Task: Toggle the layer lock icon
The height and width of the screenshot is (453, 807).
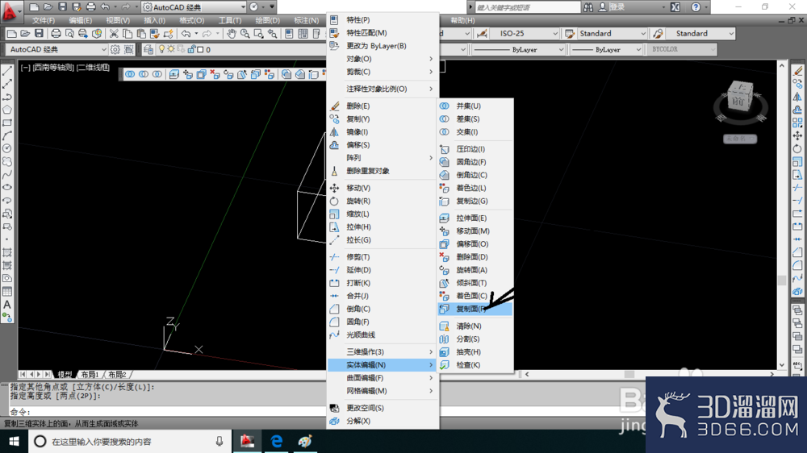Action: [191, 49]
